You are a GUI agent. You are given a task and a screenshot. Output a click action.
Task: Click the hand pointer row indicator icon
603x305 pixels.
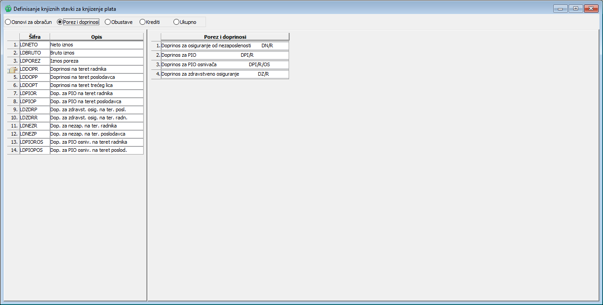[13, 69]
